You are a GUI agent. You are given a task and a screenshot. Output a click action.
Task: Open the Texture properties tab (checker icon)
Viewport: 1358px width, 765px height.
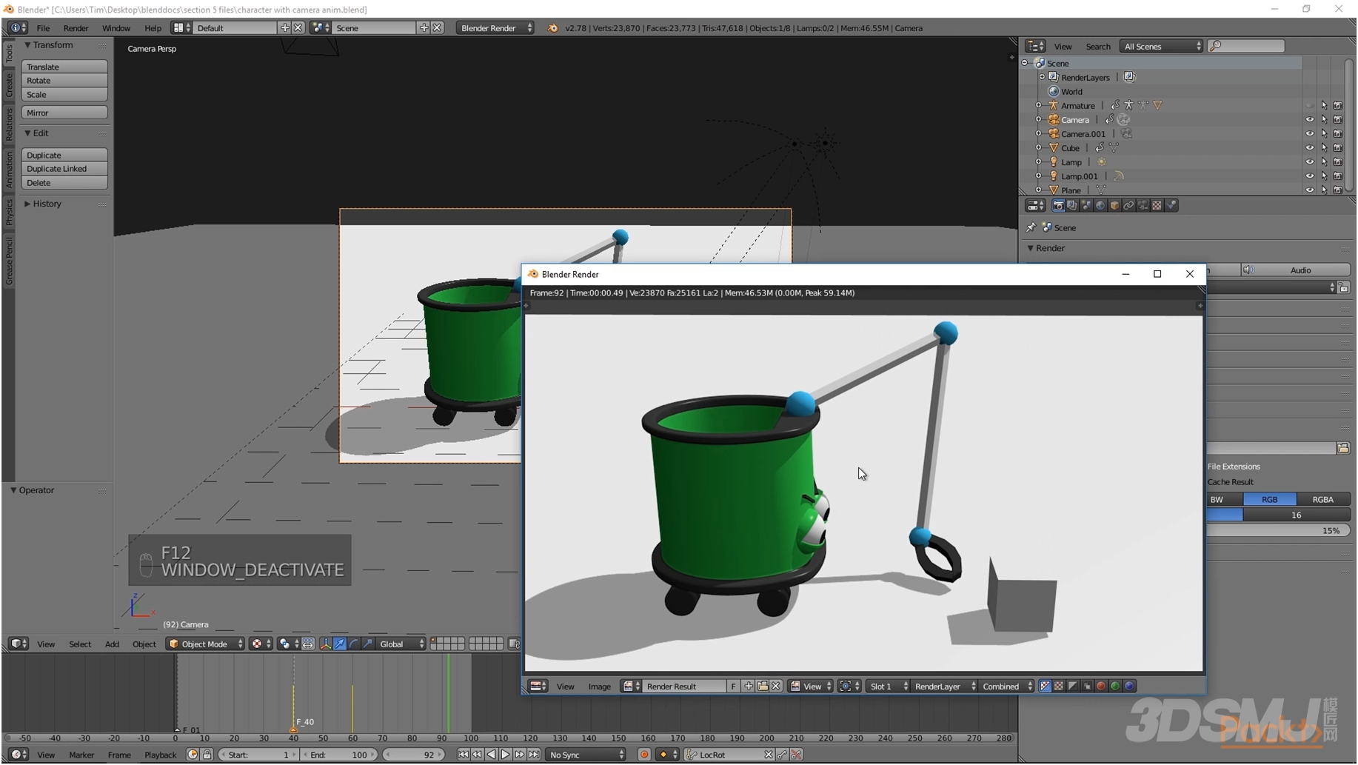coord(1157,206)
